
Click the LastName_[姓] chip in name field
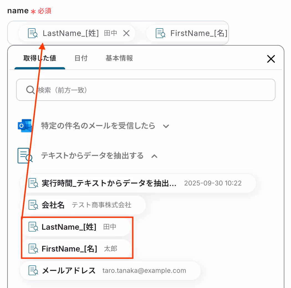pos(77,33)
